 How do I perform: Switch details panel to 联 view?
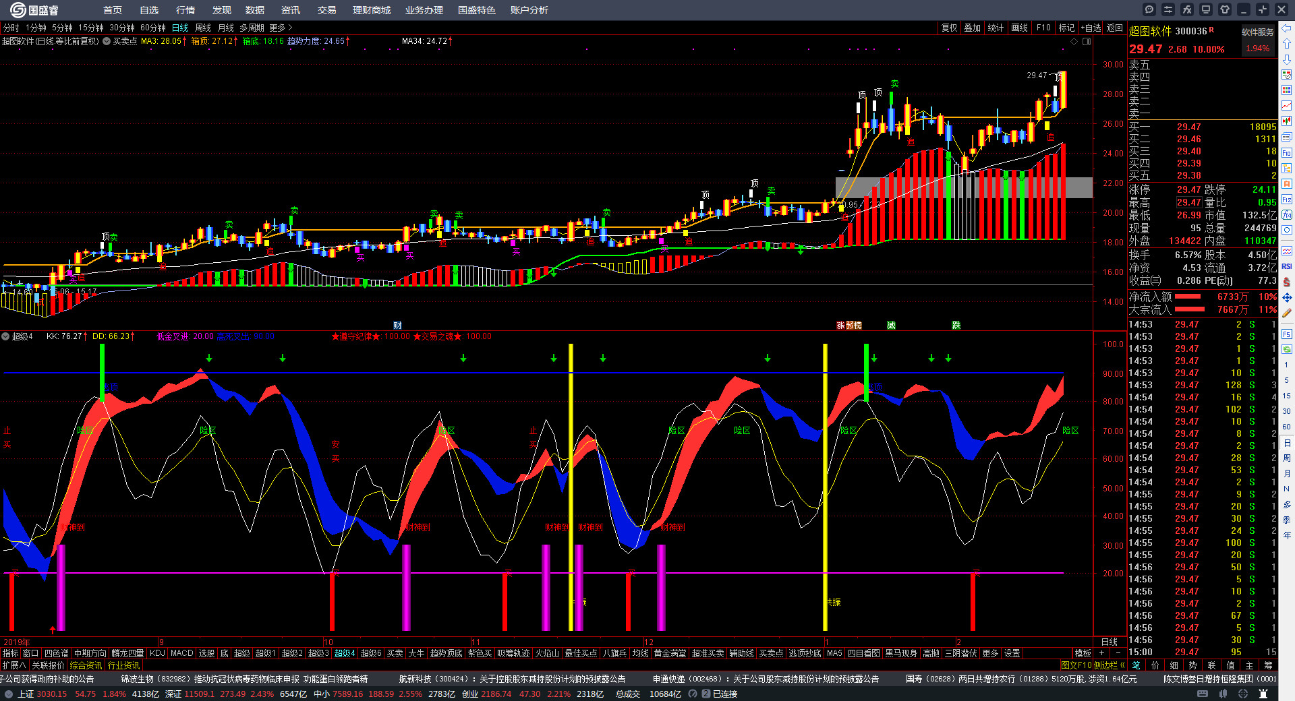(1211, 665)
